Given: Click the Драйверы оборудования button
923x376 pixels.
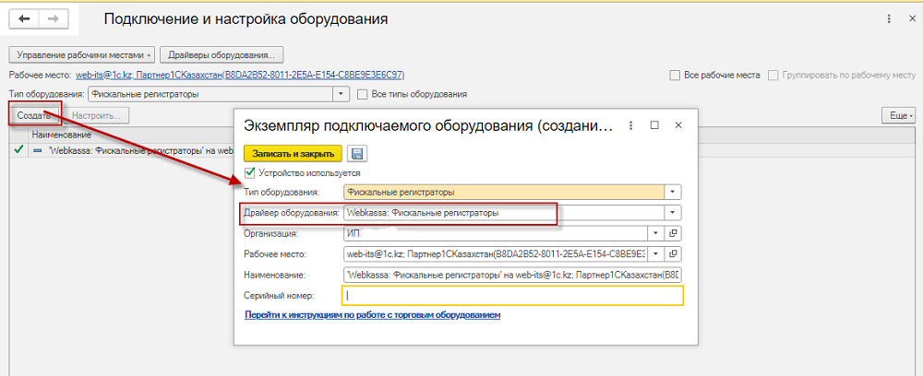Looking at the screenshot, I should coord(222,54).
